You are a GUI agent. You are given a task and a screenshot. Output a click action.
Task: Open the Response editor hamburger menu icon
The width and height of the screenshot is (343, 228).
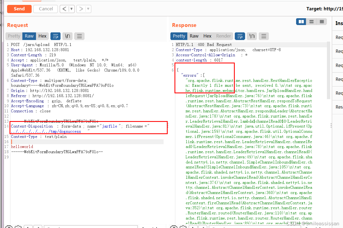point(264,36)
